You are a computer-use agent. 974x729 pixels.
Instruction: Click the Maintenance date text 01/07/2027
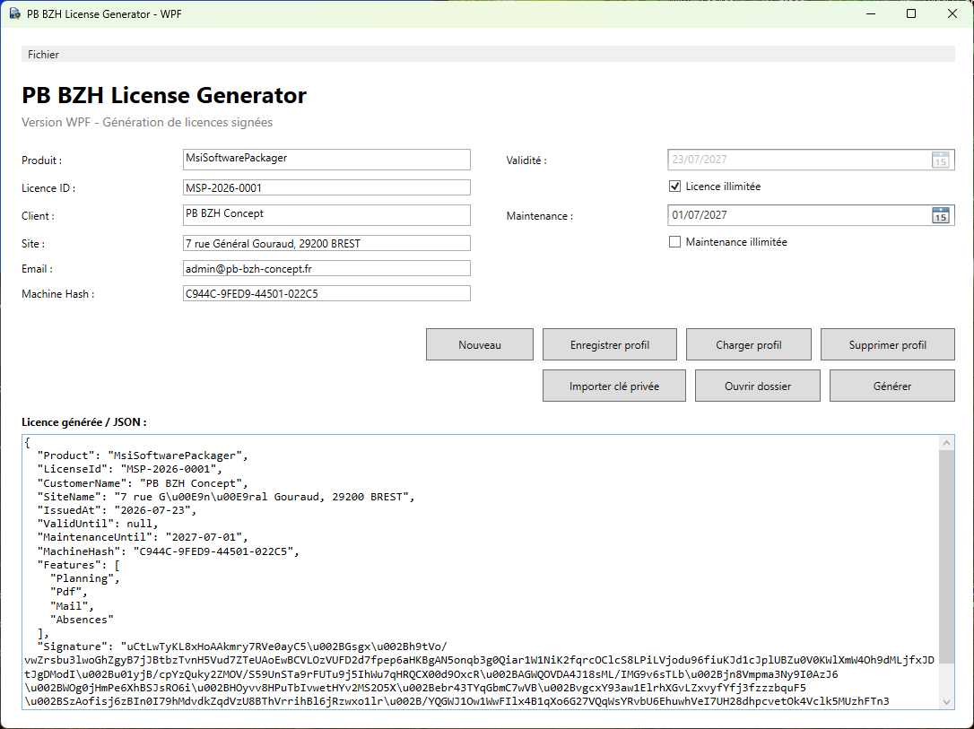(x=700, y=215)
